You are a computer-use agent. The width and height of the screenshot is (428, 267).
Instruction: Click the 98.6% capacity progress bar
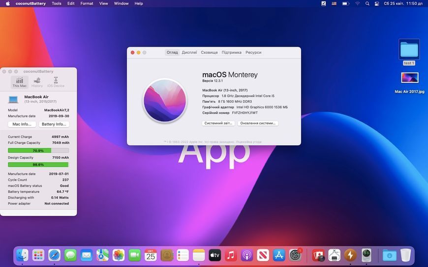pyautogui.click(x=38, y=164)
